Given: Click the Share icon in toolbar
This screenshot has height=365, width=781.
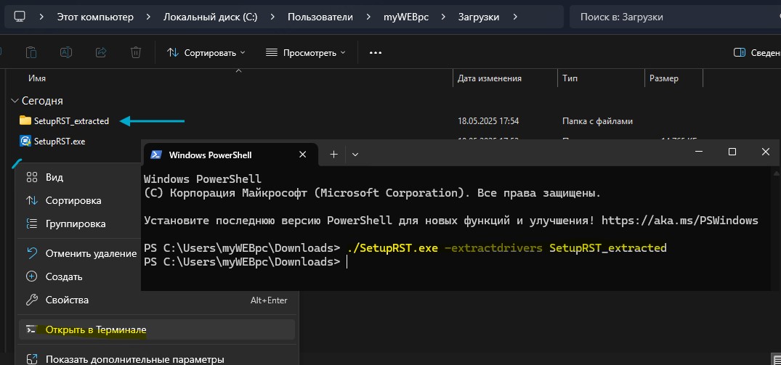Looking at the screenshot, I should tap(100, 53).
